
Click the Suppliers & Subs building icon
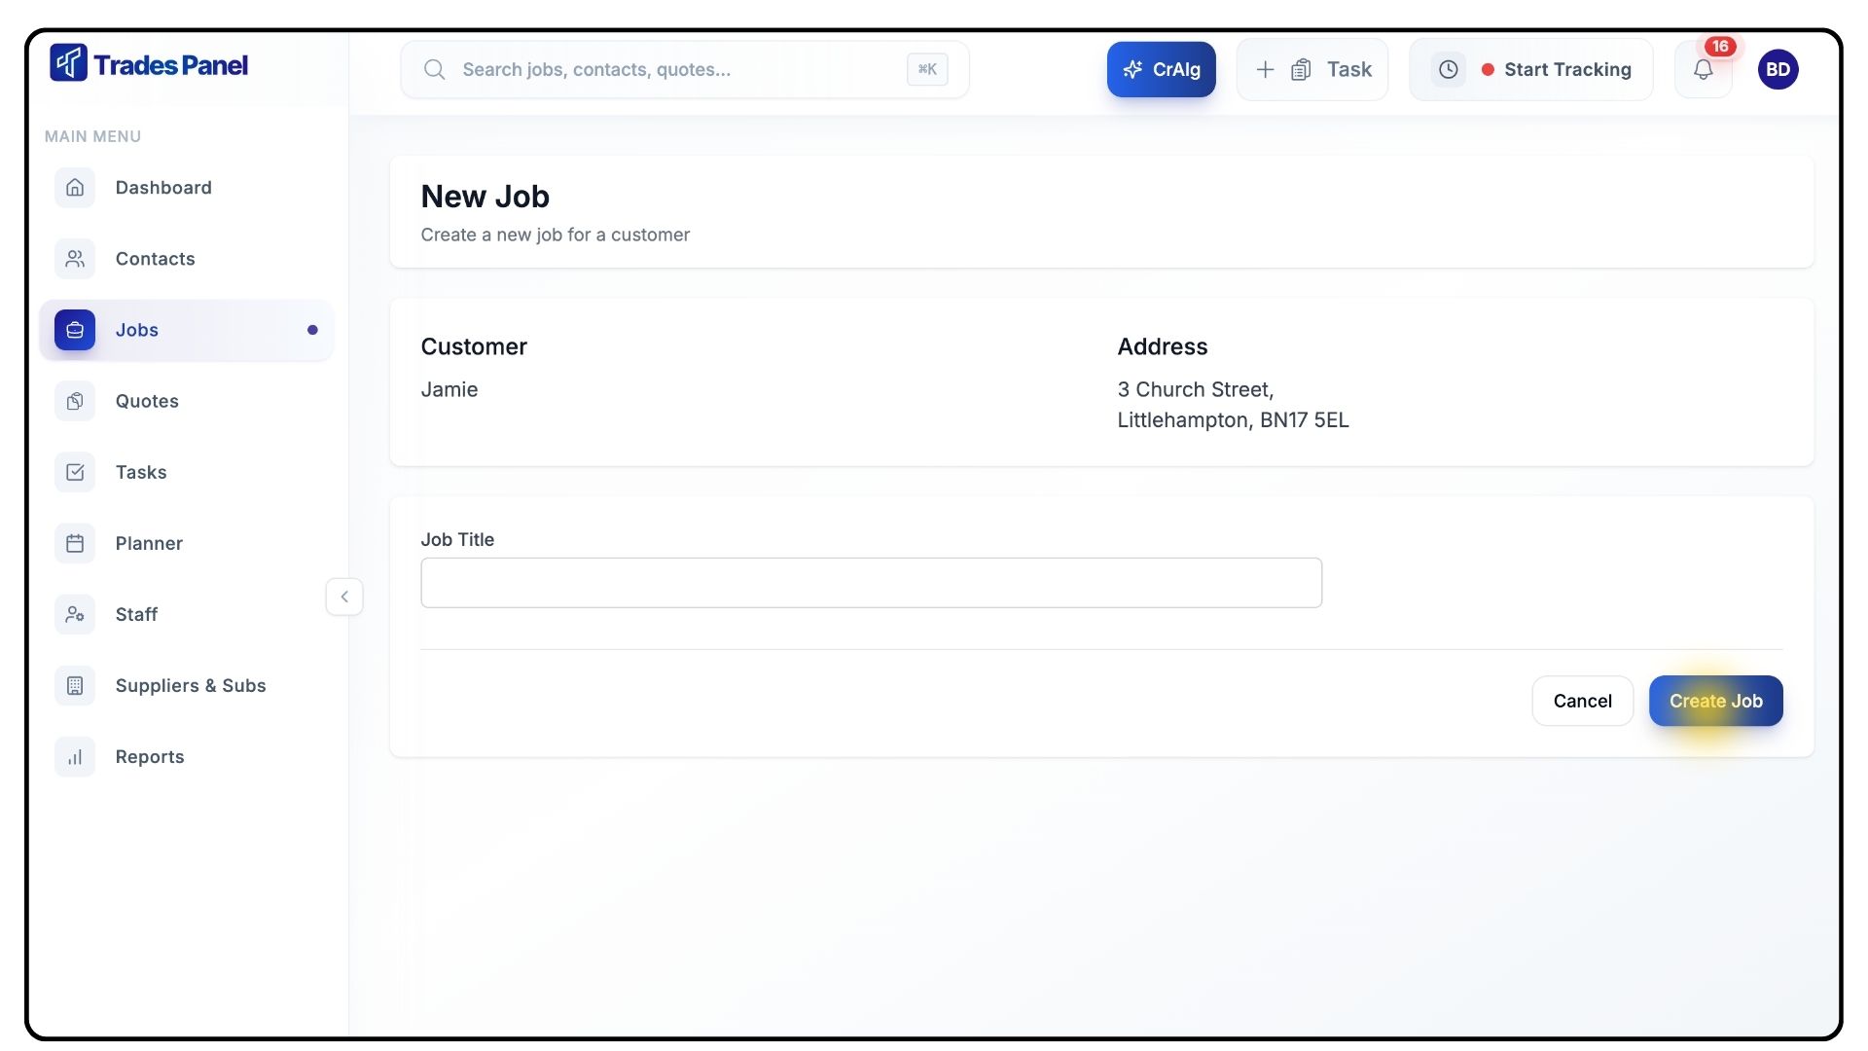(x=75, y=686)
